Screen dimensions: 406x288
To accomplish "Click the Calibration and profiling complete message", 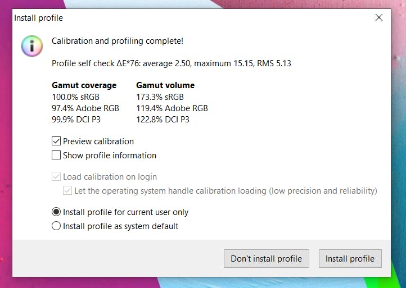I will [x=117, y=41].
